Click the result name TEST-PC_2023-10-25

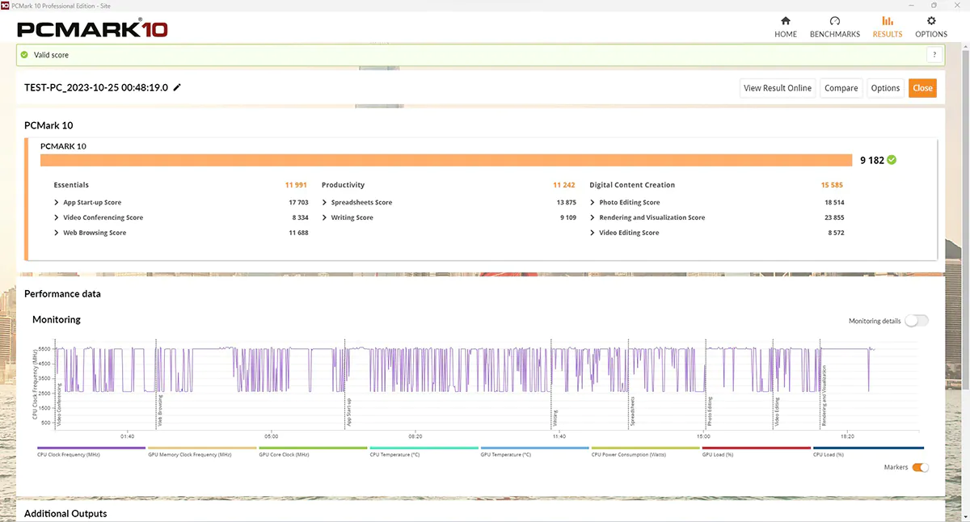tap(96, 87)
